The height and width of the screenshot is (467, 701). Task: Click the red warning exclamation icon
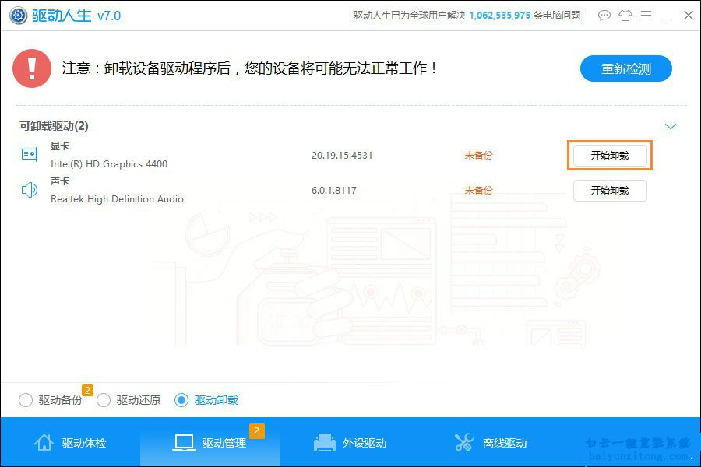pos(32,68)
